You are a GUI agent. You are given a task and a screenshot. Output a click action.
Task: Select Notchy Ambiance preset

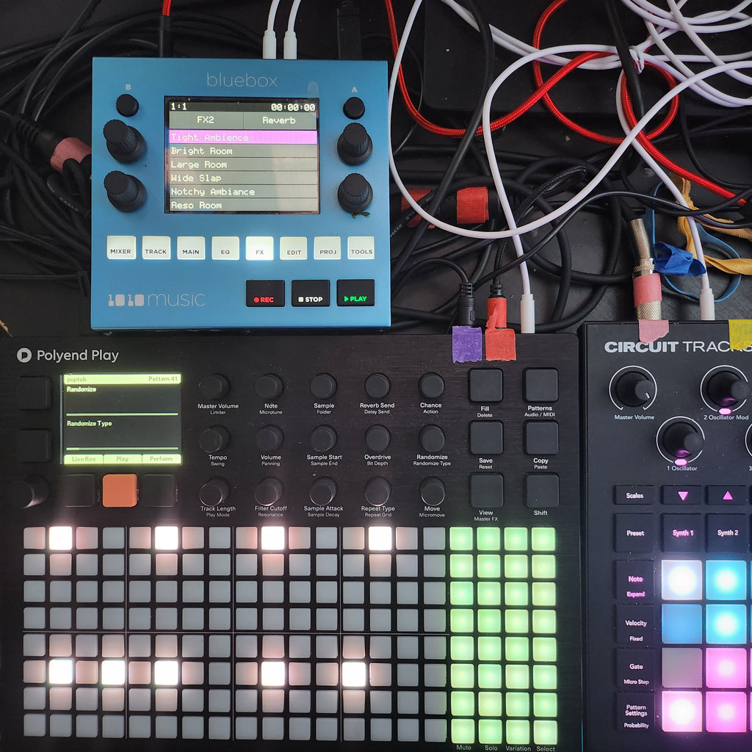coord(242,191)
